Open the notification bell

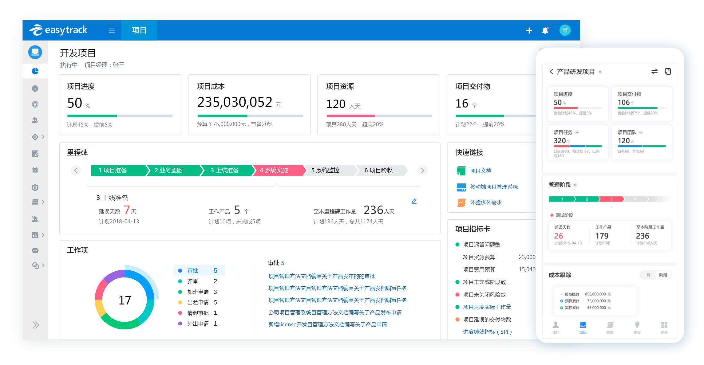pyautogui.click(x=545, y=30)
